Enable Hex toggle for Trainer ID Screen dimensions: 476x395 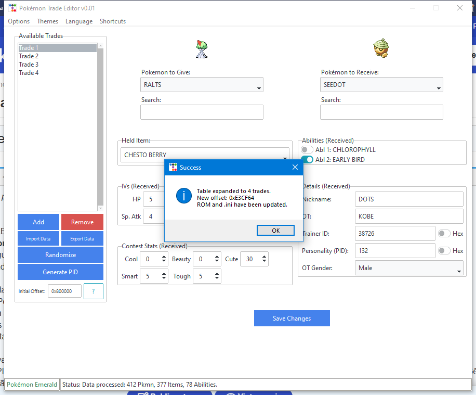(444, 234)
